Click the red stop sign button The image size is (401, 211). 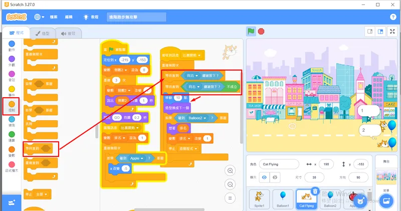coord(261,32)
